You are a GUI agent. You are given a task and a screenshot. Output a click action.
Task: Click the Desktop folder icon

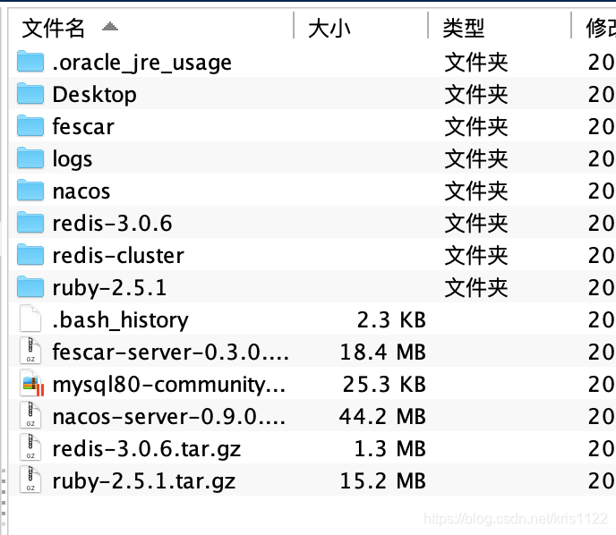[x=30, y=94]
